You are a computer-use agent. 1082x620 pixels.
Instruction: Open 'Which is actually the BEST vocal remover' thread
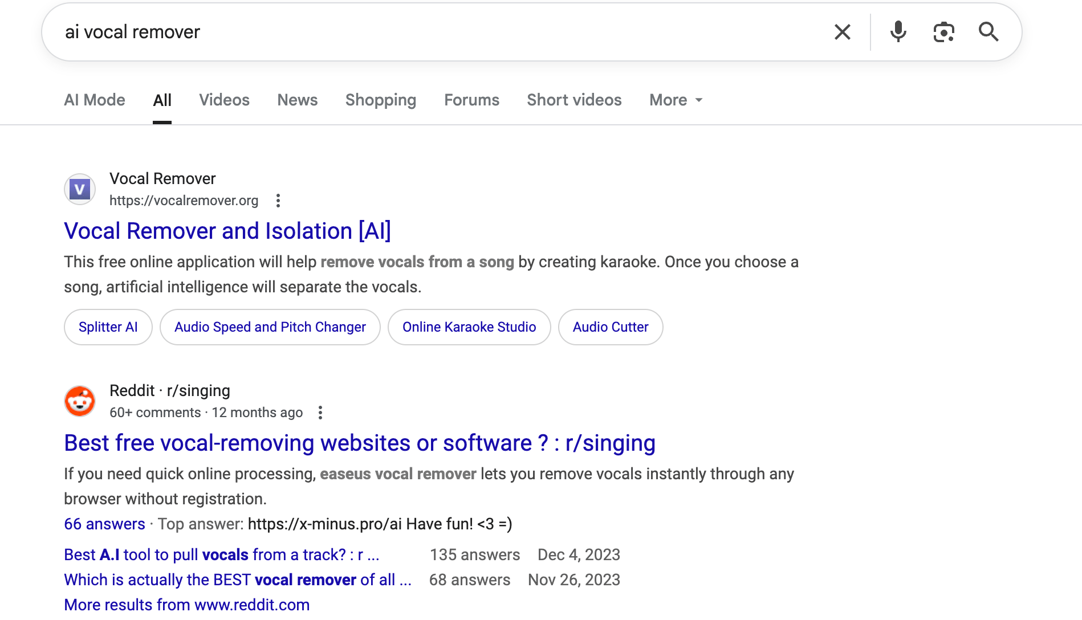(x=238, y=580)
